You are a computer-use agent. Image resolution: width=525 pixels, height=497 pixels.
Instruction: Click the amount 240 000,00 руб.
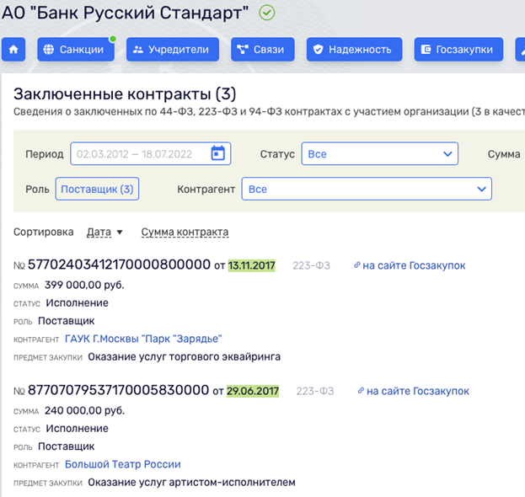click(x=85, y=410)
